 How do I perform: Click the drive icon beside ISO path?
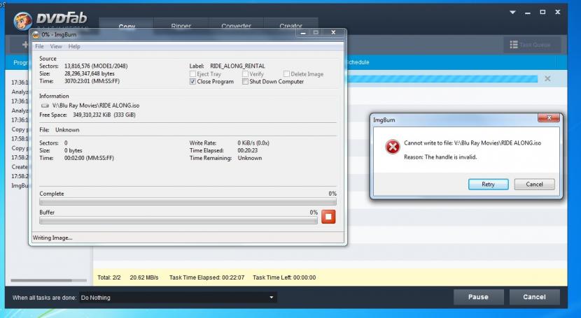(x=45, y=105)
